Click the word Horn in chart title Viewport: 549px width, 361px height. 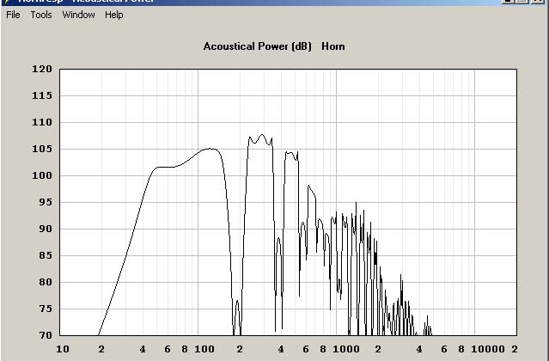333,46
